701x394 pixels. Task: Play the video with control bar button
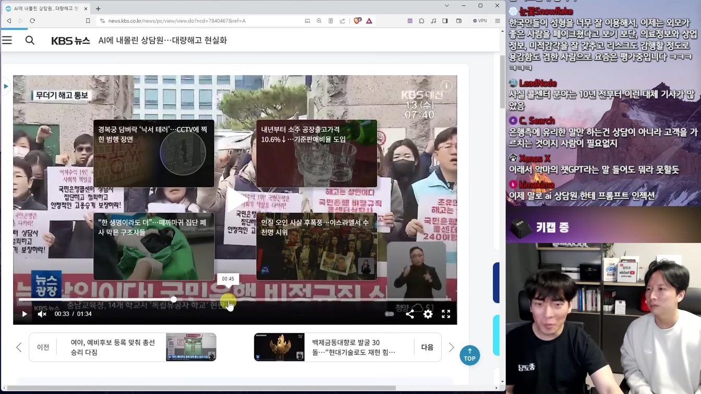coord(24,314)
